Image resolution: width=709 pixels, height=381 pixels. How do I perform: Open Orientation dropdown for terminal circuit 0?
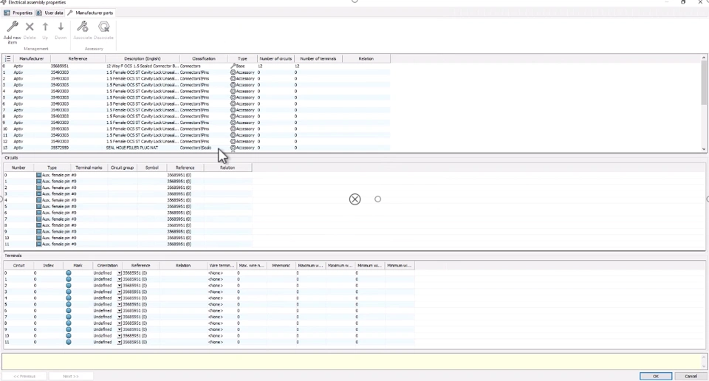point(120,273)
